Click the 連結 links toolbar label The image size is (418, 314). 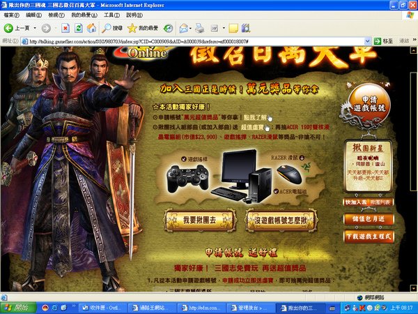tap(404, 41)
